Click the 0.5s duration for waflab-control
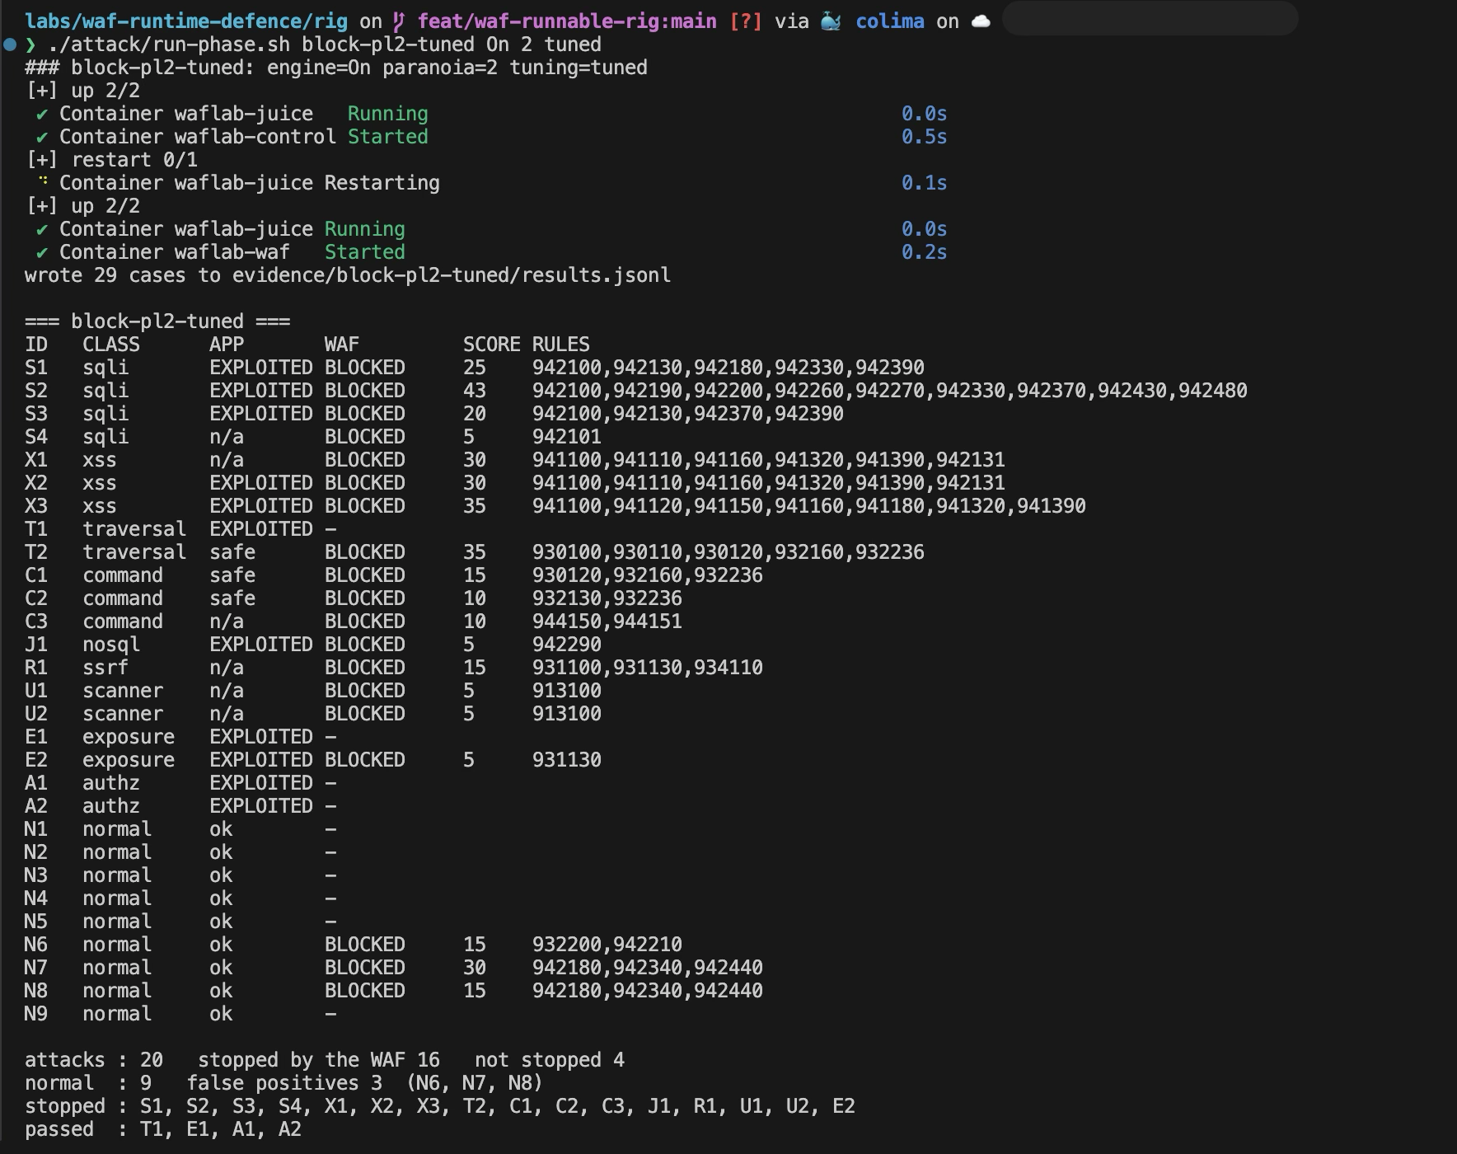This screenshot has height=1154, width=1457. coord(924,137)
